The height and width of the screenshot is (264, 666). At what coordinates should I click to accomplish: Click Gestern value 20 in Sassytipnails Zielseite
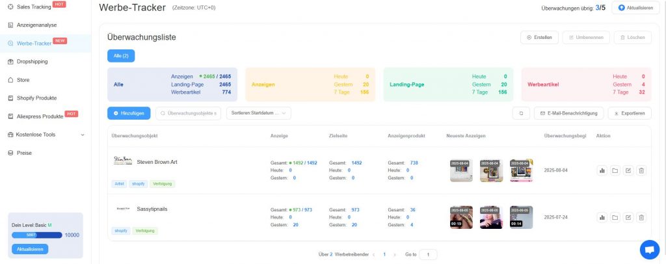click(x=354, y=225)
